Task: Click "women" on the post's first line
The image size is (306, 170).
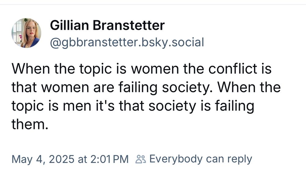Action: pyautogui.click(x=155, y=69)
